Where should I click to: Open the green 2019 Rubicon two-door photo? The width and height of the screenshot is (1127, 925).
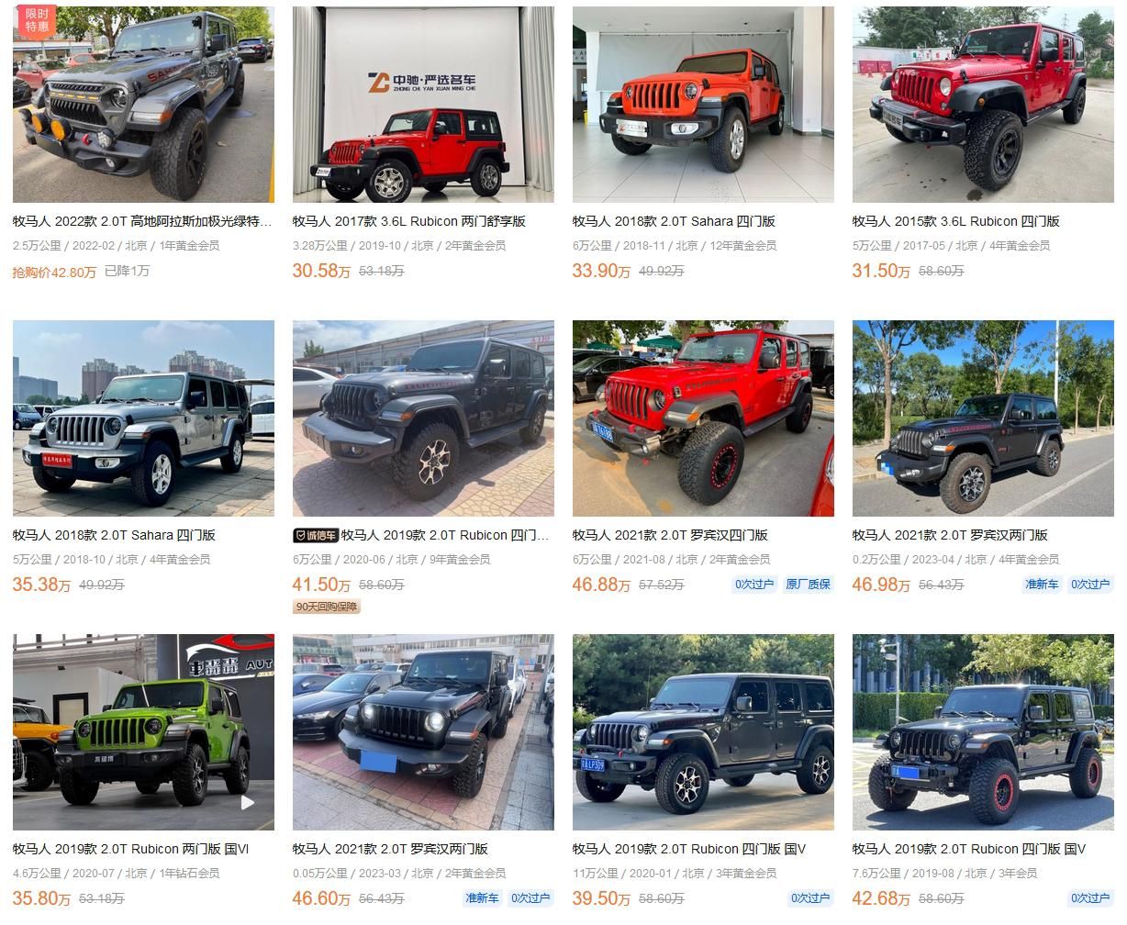click(x=143, y=732)
